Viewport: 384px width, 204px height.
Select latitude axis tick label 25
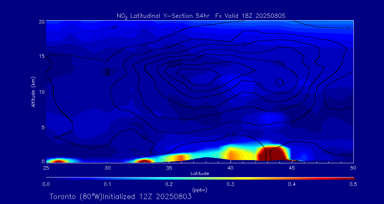click(46, 168)
